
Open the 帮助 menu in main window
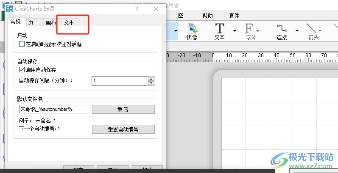[x=207, y=16]
